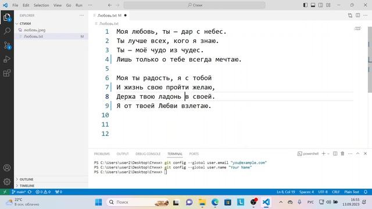Open the Search view in activity bar
Image resolution: width=372 pixels, height=209 pixels.
tap(7, 31)
